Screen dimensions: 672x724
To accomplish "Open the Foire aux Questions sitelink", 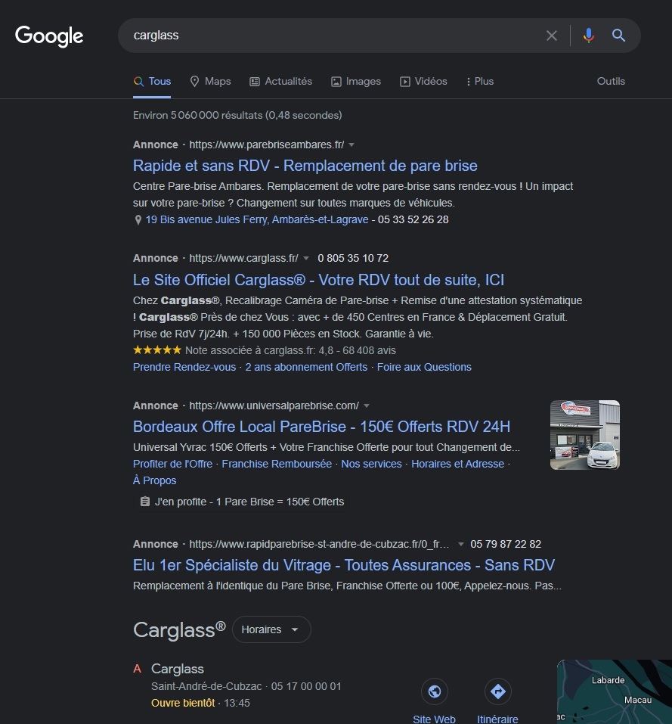I will pos(424,367).
